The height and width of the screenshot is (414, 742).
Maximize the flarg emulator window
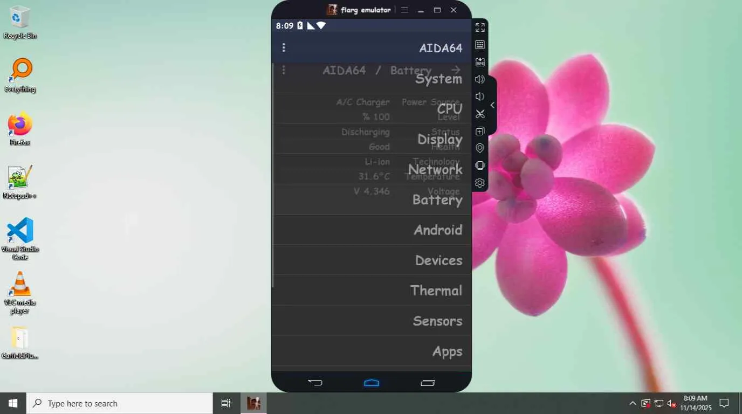coord(437,10)
